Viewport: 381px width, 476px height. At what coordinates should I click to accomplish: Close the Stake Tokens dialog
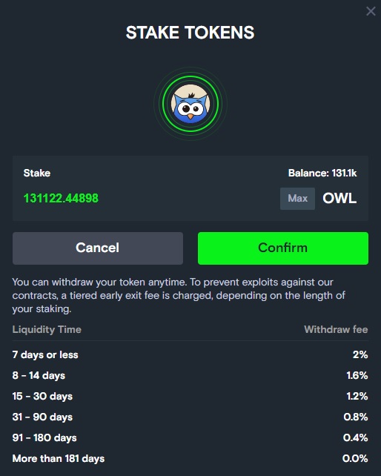coord(371,11)
